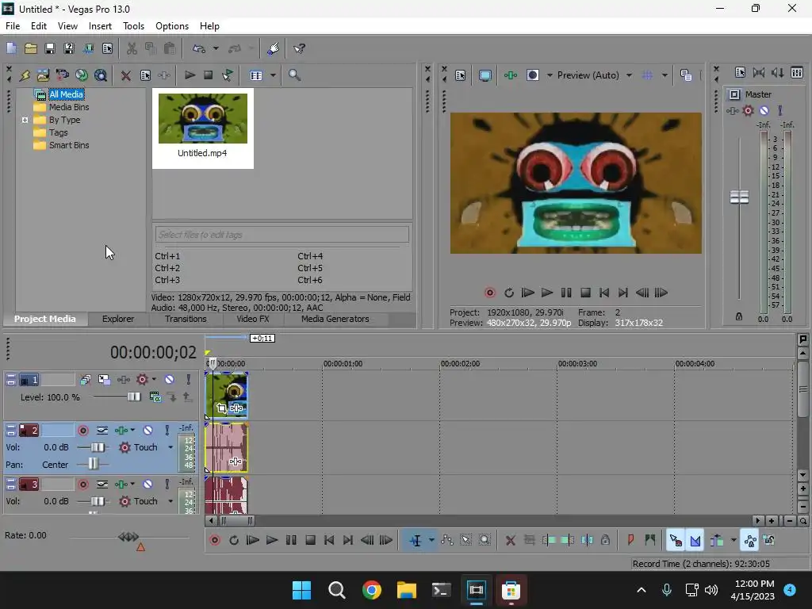Viewport: 812px width, 609px height.
Task: Open Edit tool dropdown arrow in timeline toolbar
Action: tap(431, 541)
